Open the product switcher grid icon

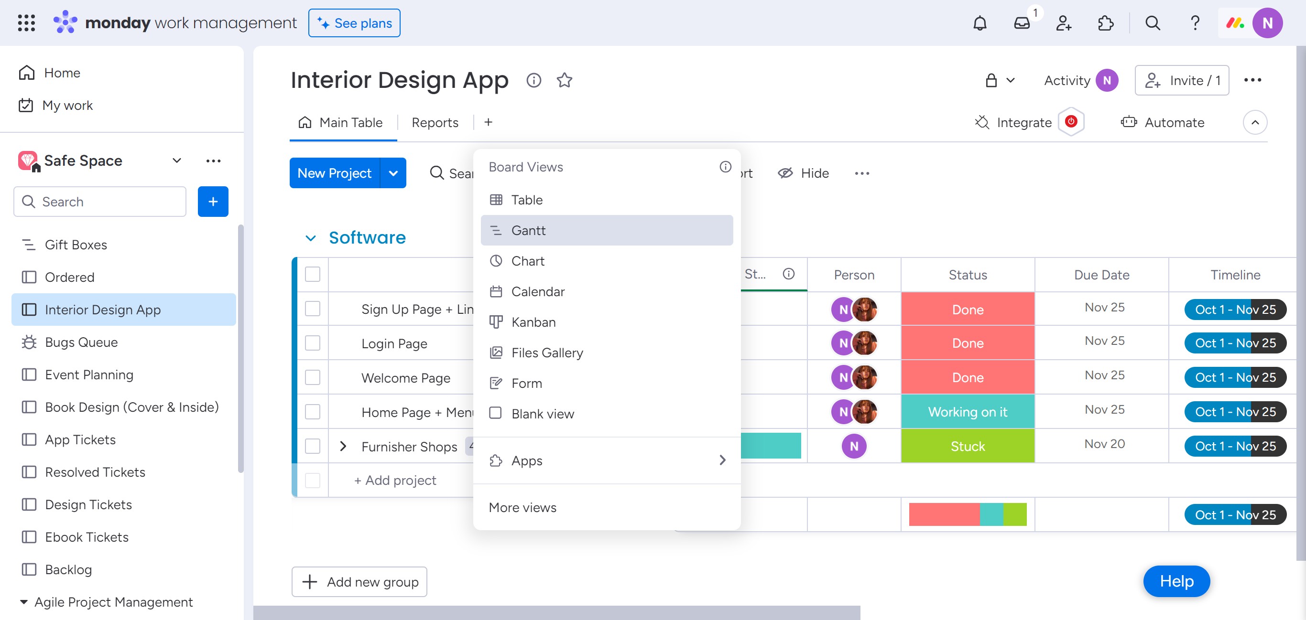coord(26,23)
